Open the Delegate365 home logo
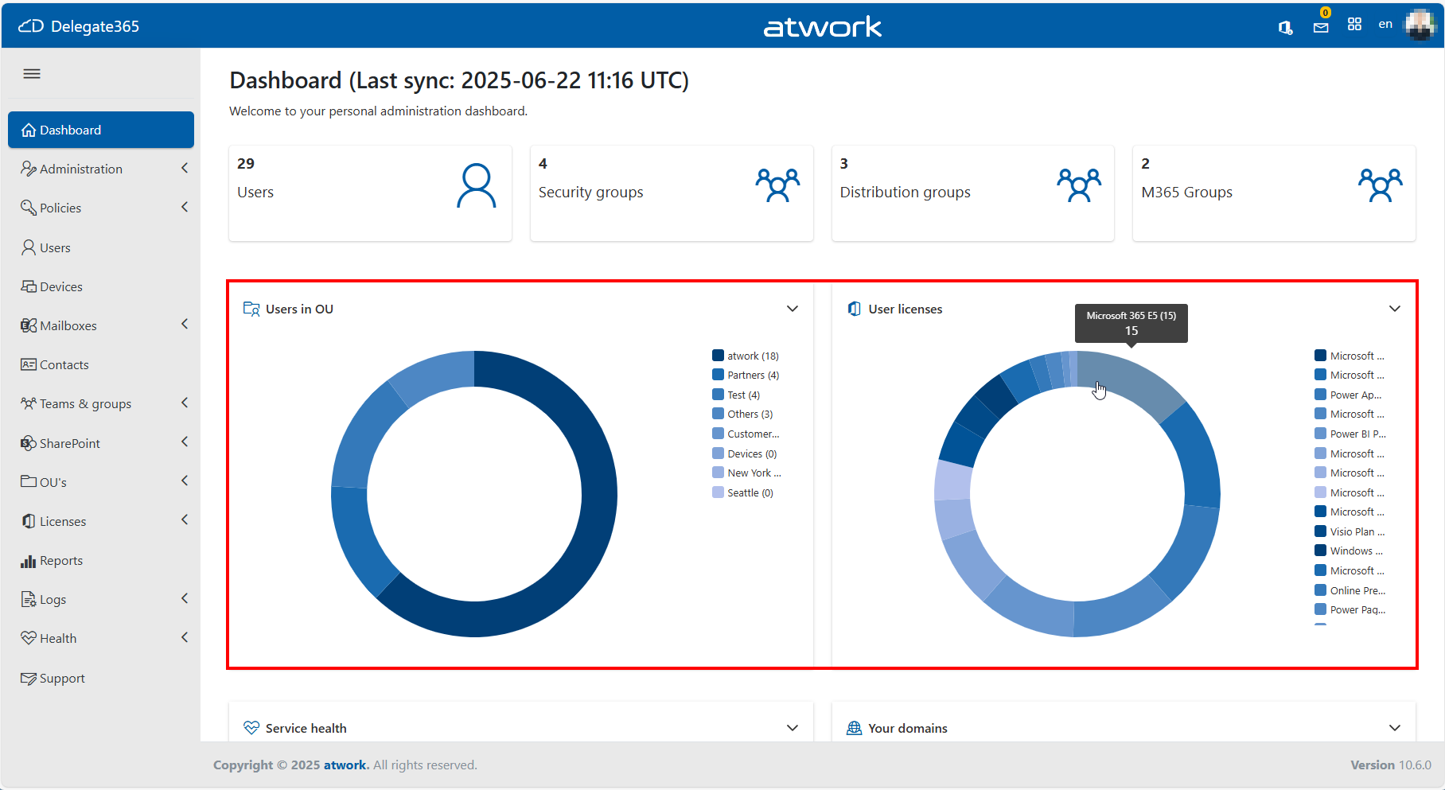Image resolution: width=1445 pixels, height=790 pixels. click(80, 25)
